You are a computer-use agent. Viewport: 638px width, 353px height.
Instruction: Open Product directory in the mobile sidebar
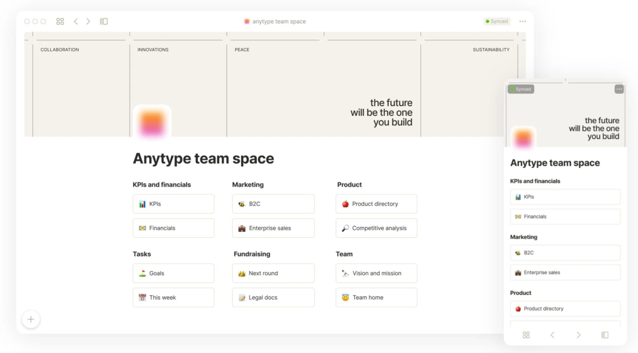[x=565, y=309]
